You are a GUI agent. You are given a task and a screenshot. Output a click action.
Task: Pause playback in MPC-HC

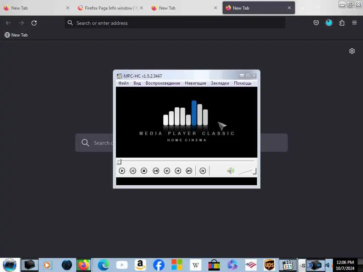tap(133, 171)
